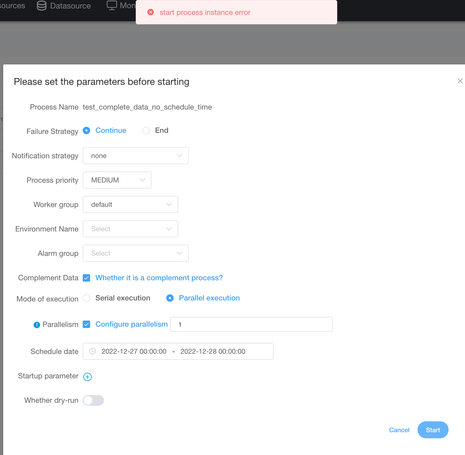
Task: Click the plus icon to add startup parameter
Action: point(87,377)
